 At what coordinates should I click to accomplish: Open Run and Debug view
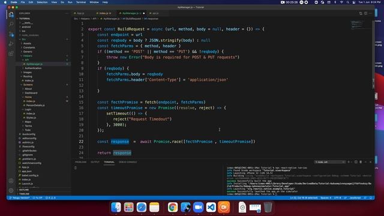point(11,44)
